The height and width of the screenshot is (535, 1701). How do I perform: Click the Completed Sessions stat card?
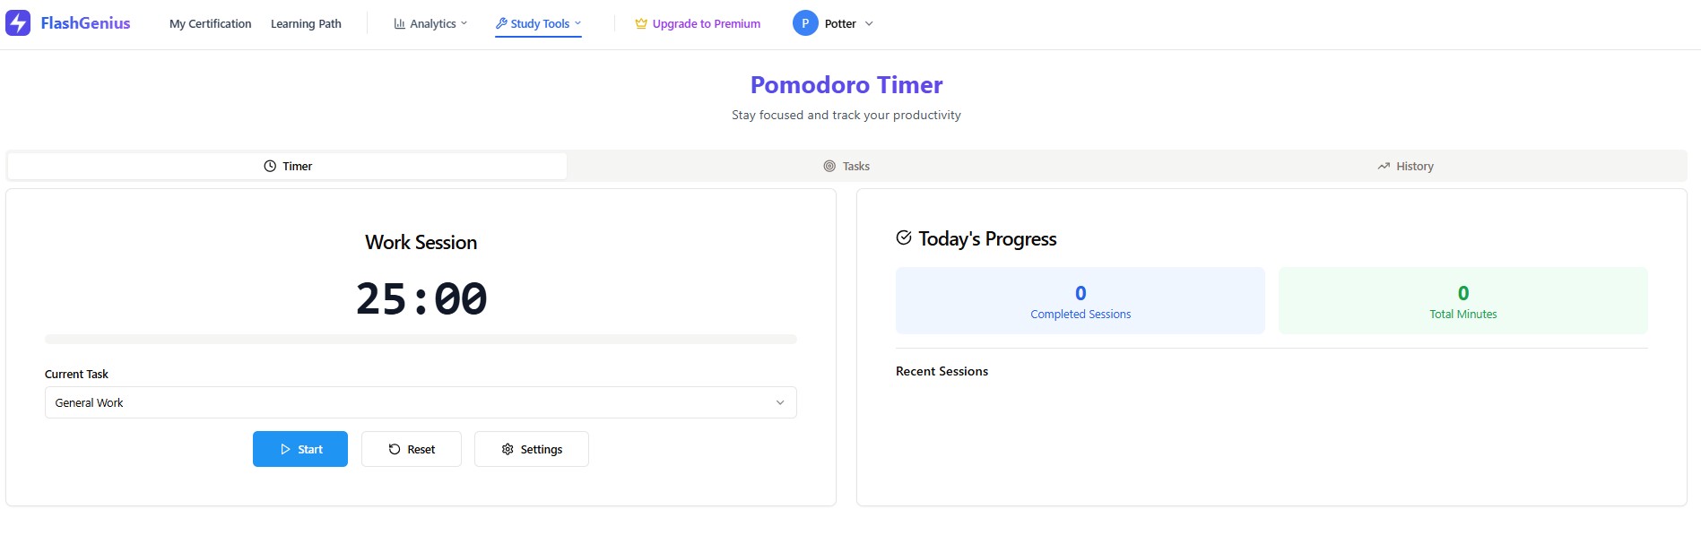click(1080, 301)
